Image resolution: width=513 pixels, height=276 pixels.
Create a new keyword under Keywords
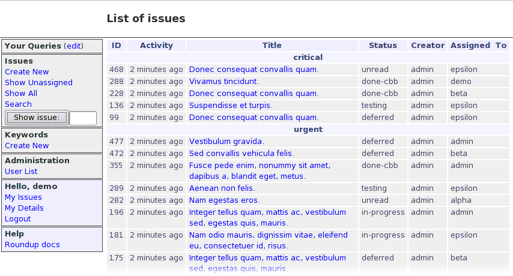click(x=26, y=146)
